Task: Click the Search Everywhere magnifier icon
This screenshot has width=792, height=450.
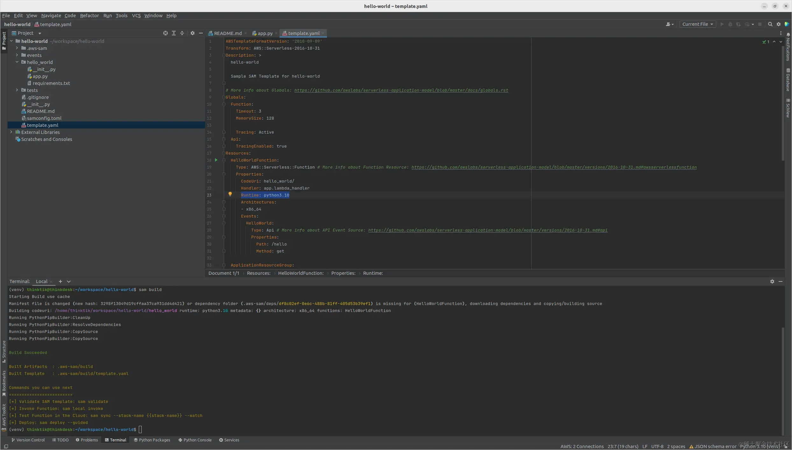Action: (x=770, y=24)
